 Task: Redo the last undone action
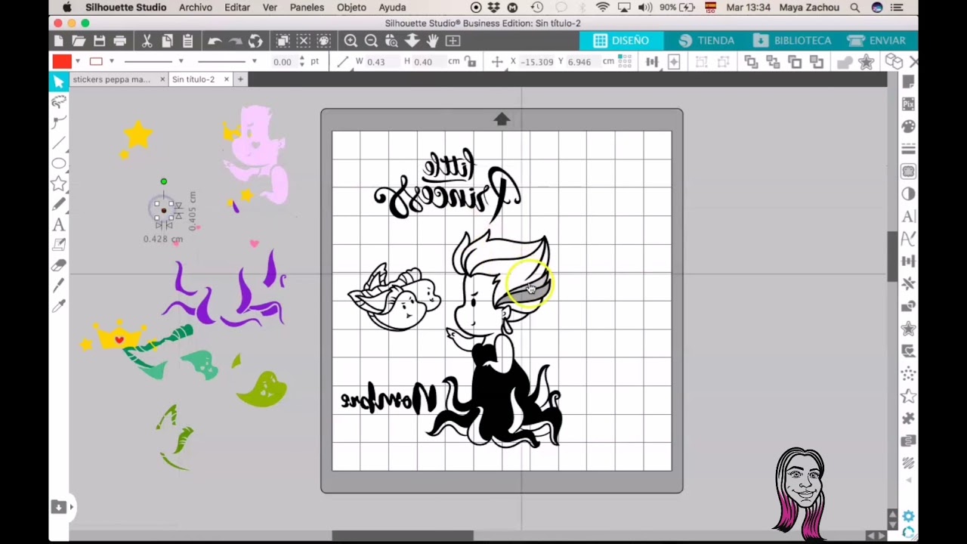pos(235,41)
